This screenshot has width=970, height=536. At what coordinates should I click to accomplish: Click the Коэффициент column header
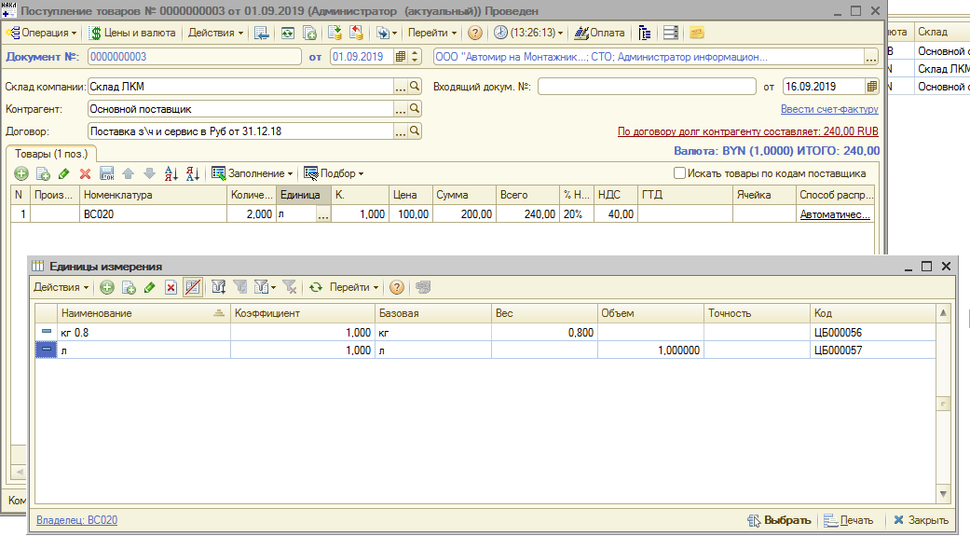pyautogui.click(x=303, y=313)
